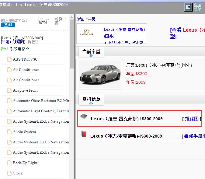The width and height of the screenshot is (205, 179).
Task: Click the ABS,TRC,VSC file icon
Action: point(9,59)
